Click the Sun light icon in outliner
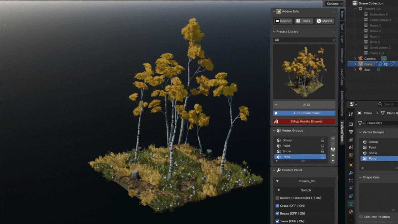Screen dimensions: 398x224 [x=361, y=70]
